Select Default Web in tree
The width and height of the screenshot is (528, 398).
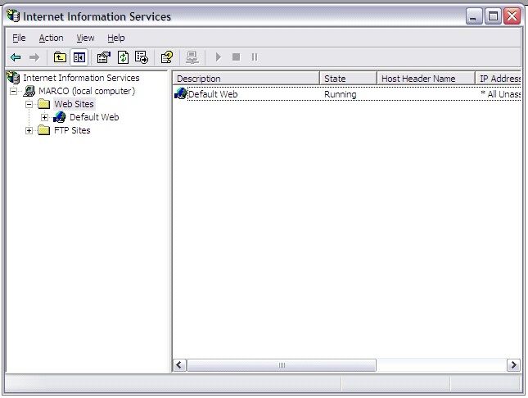[x=94, y=117]
